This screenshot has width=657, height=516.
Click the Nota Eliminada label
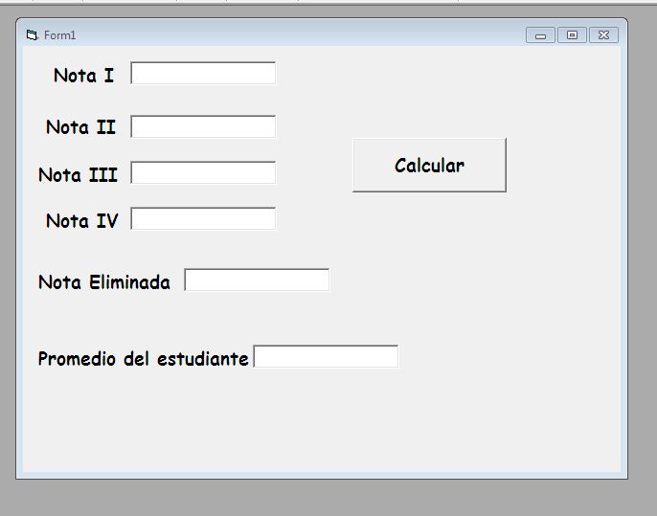click(104, 282)
